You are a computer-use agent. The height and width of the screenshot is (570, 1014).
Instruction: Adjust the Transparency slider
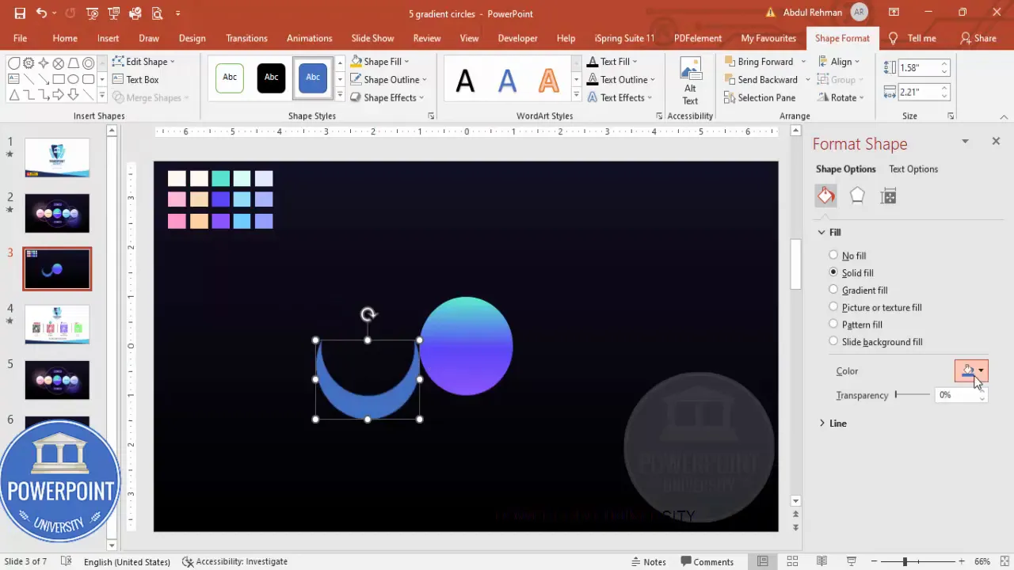pos(913,394)
